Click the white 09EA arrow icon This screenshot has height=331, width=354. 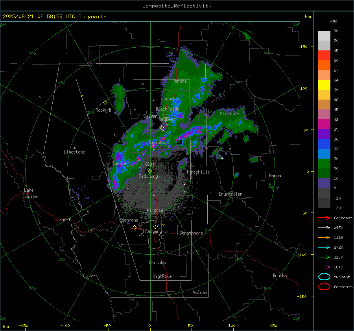[324, 228]
